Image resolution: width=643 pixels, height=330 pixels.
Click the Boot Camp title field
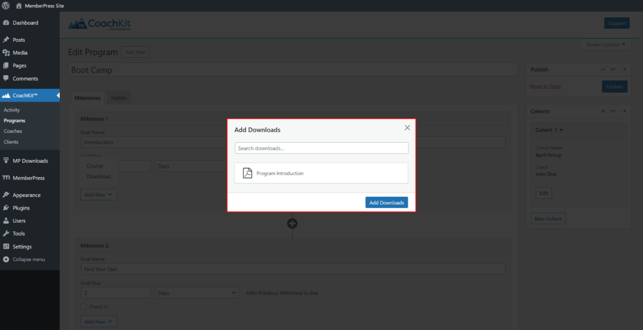click(293, 70)
